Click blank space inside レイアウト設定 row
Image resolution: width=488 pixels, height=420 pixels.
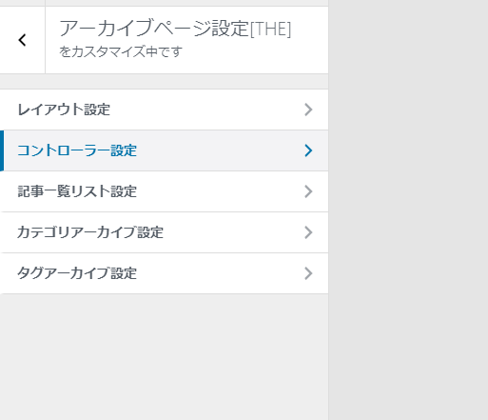(x=206, y=110)
